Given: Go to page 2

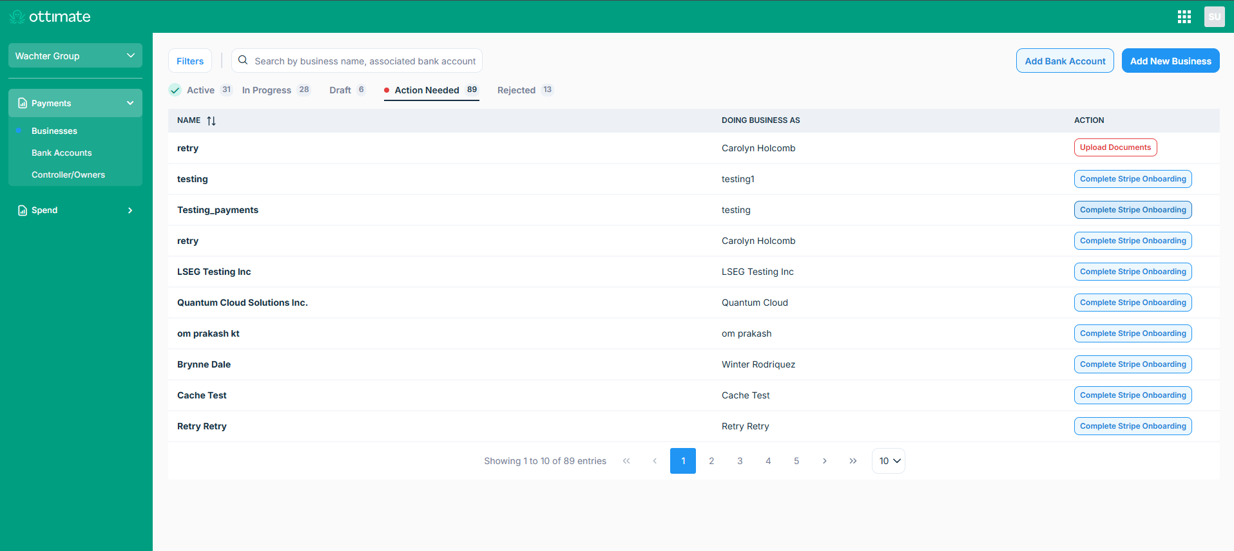Looking at the screenshot, I should coord(711,461).
